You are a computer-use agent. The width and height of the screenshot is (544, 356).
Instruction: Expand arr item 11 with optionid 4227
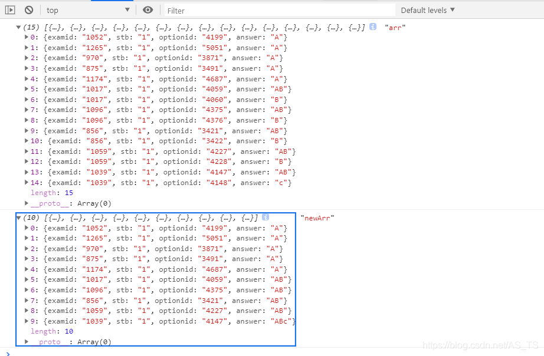pos(27,151)
